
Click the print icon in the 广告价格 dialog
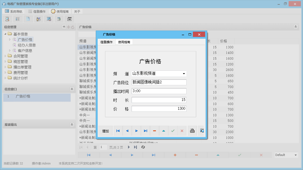coord(192,131)
